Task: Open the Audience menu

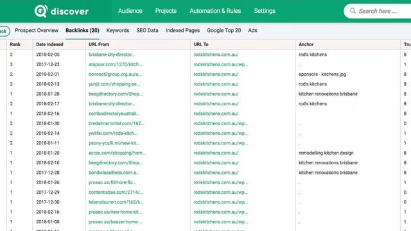Action: point(130,11)
